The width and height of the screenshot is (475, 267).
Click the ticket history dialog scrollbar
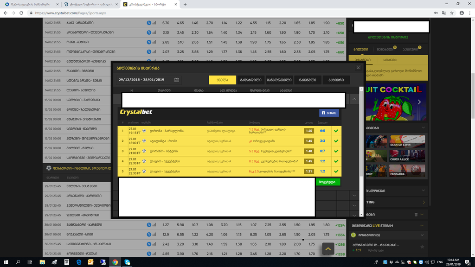(x=361, y=133)
